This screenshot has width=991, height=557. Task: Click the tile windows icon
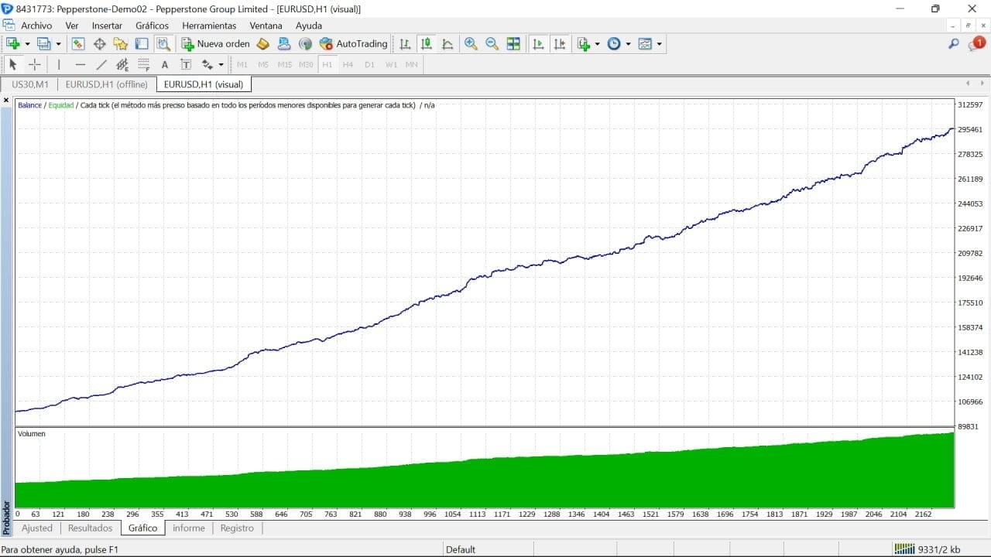[513, 44]
